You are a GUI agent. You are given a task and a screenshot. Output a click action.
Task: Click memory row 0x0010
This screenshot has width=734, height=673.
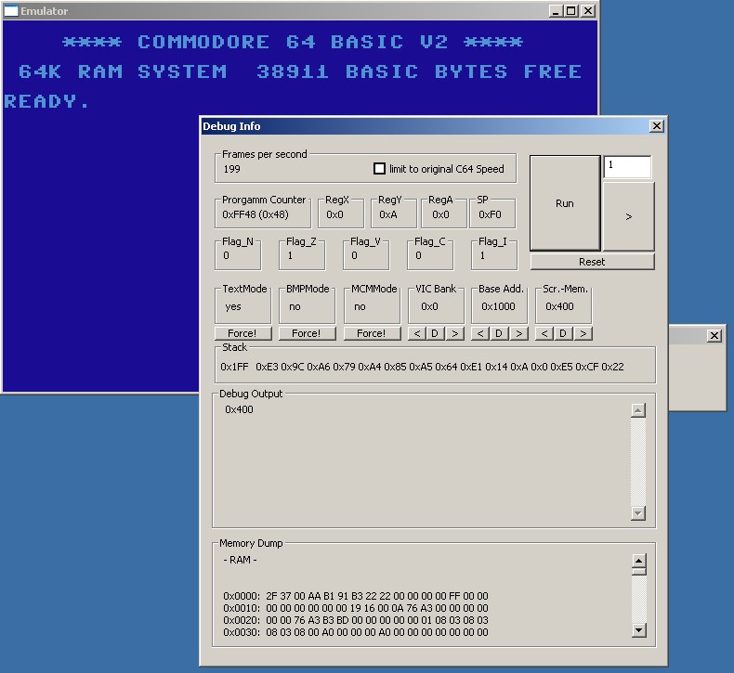[x=356, y=608]
